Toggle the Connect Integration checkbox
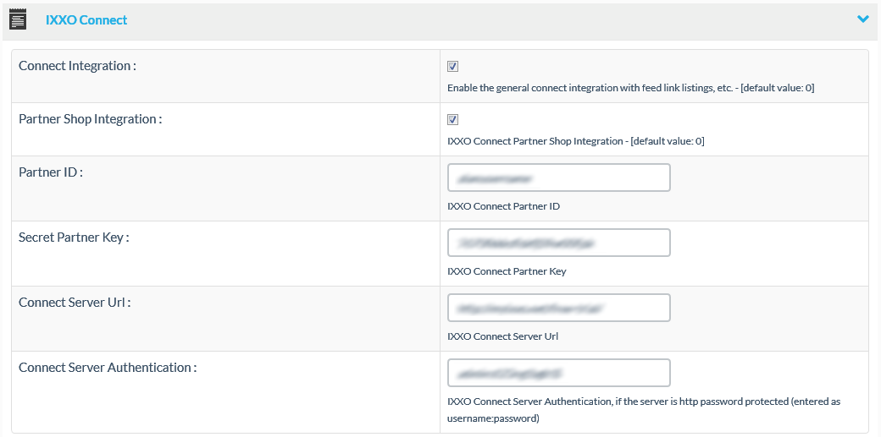 (x=453, y=67)
